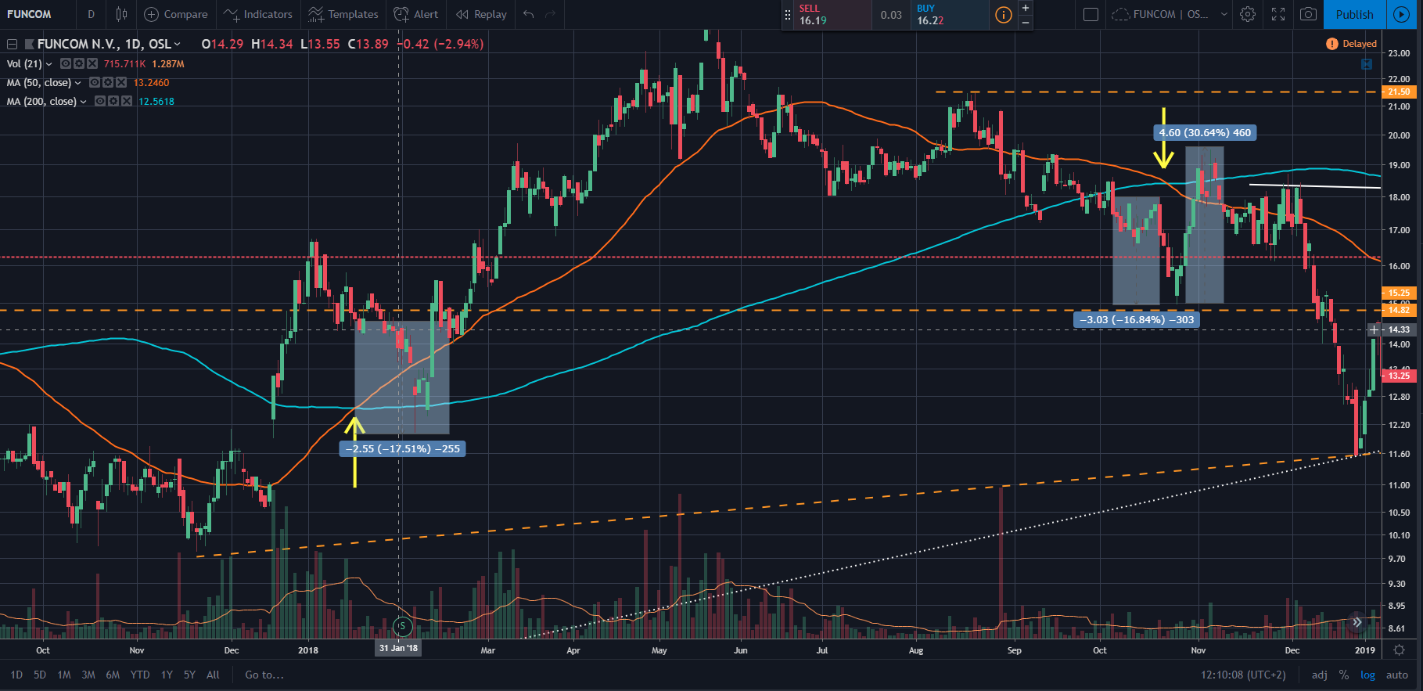Screen dimensions: 1423x691
Task: Toggle auto scale
Action: (x=1397, y=675)
